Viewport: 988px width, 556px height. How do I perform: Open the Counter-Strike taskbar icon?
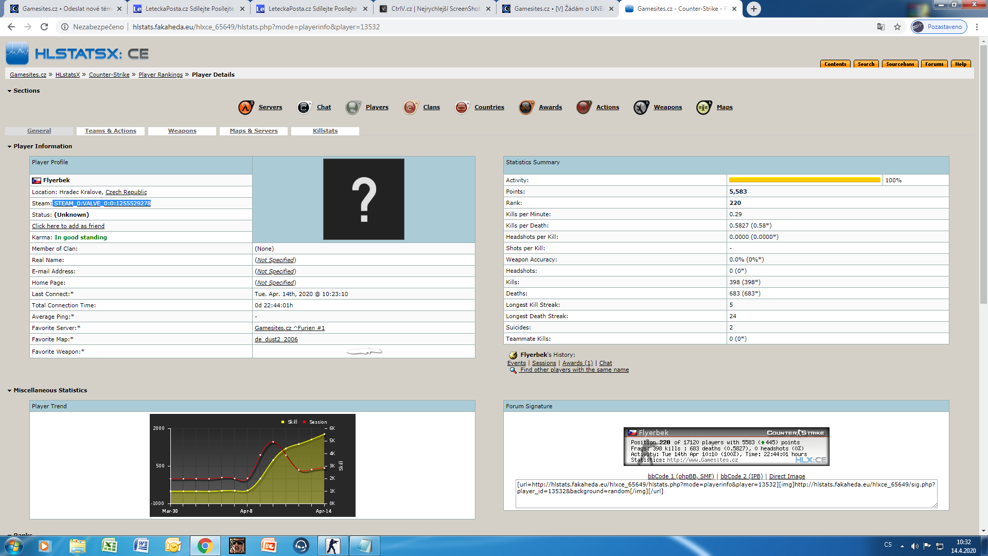tap(332, 546)
